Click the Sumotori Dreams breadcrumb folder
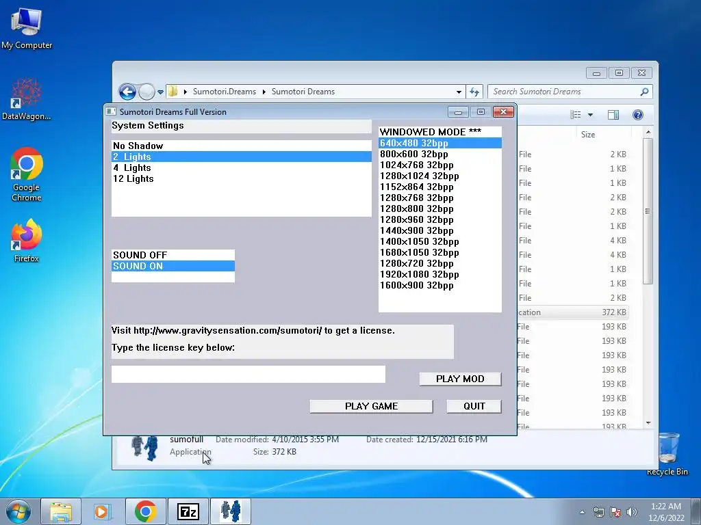The width and height of the screenshot is (701, 525). [x=303, y=92]
